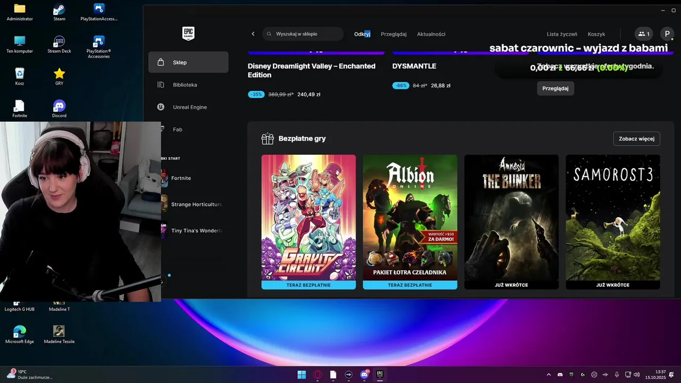Open Lista życzeń link
The width and height of the screenshot is (681, 383).
tap(562, 34)
